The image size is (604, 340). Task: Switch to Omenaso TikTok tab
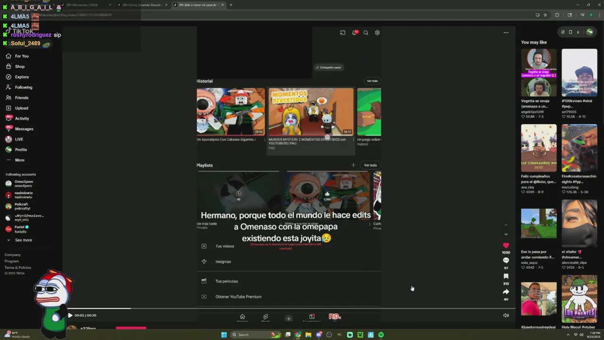pos(85,5)
